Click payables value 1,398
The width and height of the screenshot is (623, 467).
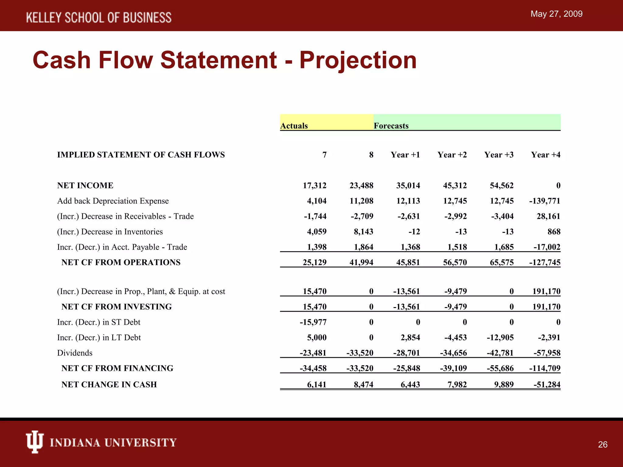click(317, 247)
